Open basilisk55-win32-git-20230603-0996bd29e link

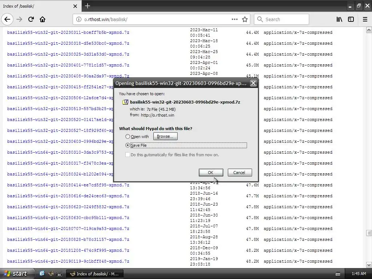(60, 142)
